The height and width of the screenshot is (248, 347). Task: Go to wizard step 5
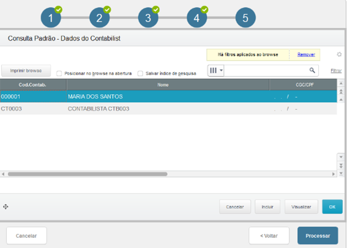click(245, 18)
